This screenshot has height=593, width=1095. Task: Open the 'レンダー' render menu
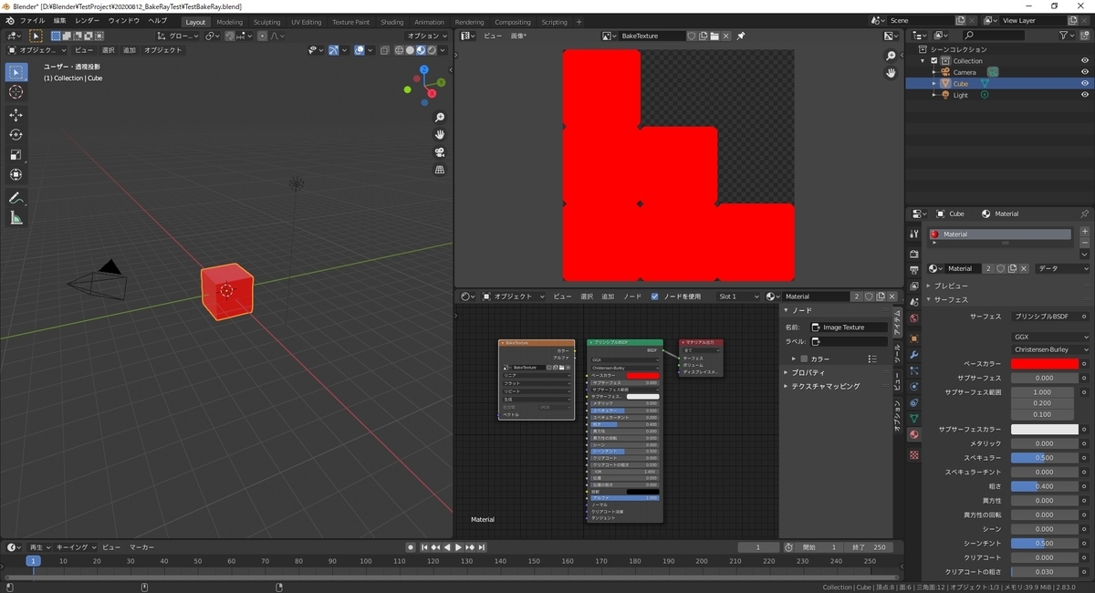point(88,20)
